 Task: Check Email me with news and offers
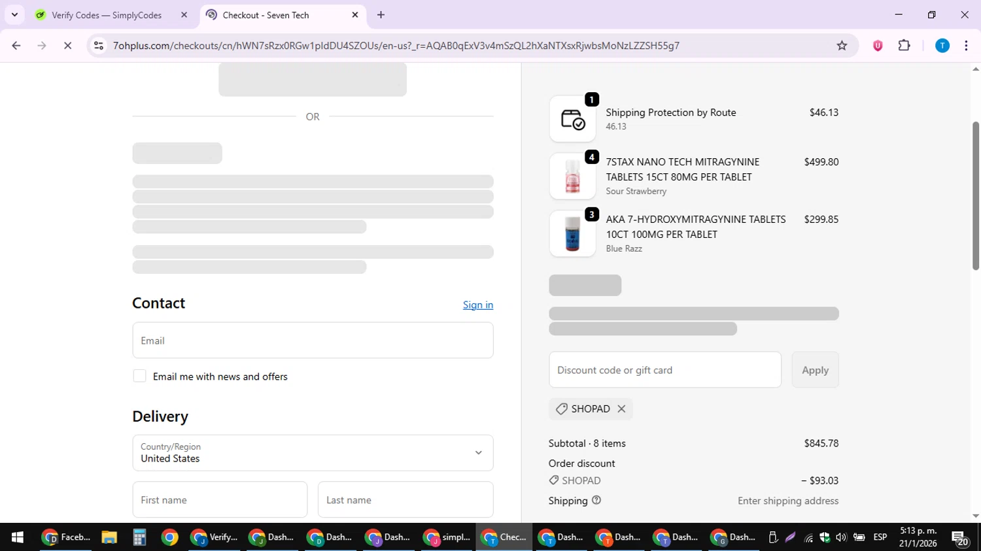(139, 376)
